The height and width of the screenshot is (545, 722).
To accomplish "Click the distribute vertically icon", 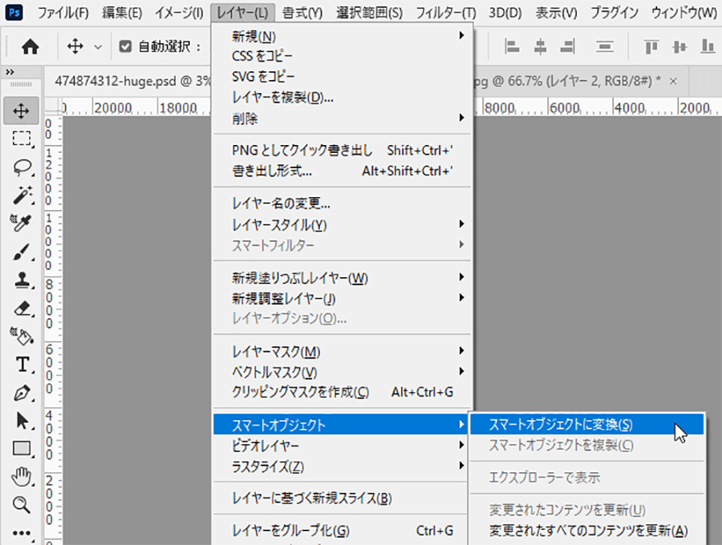I will coord(605,46).
